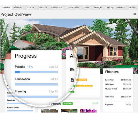Click the Total Price amount row
The width and height of the screenshot is (138, 117).
coord(118,97)
